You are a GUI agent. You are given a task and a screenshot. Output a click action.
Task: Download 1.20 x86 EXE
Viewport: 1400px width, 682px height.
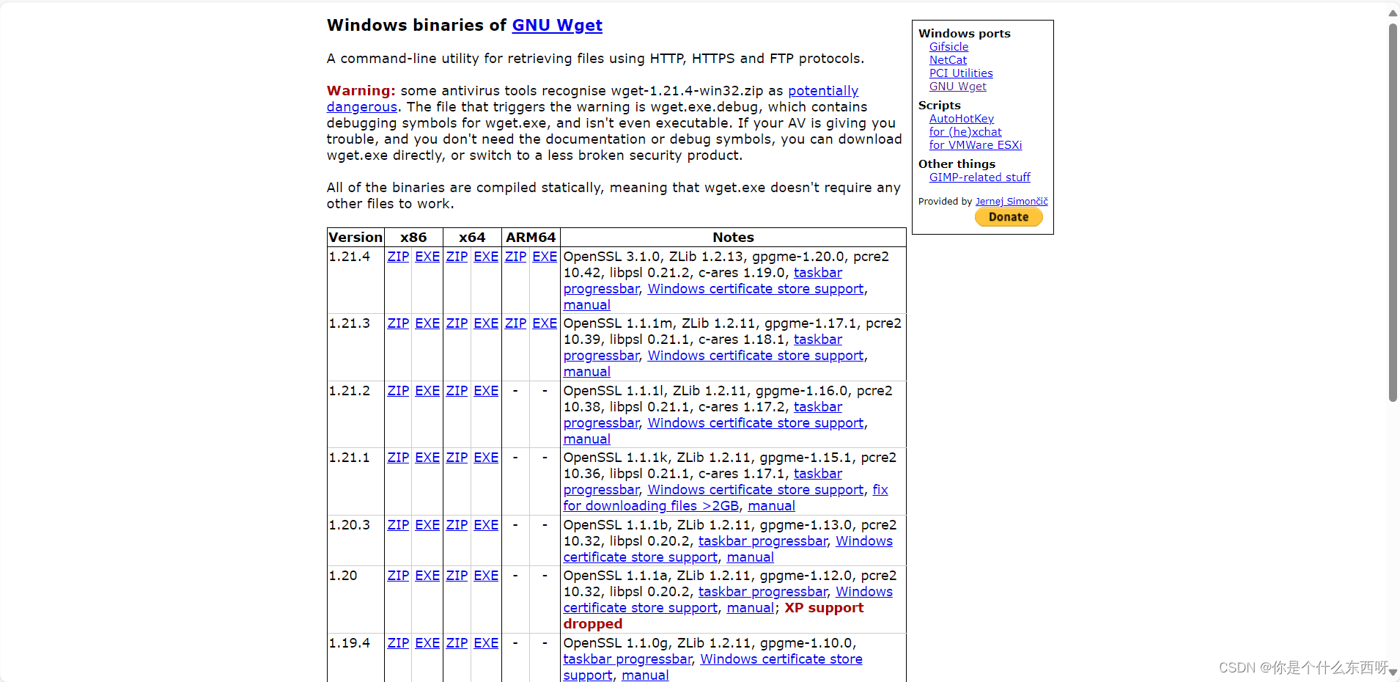tap(427, 576)
